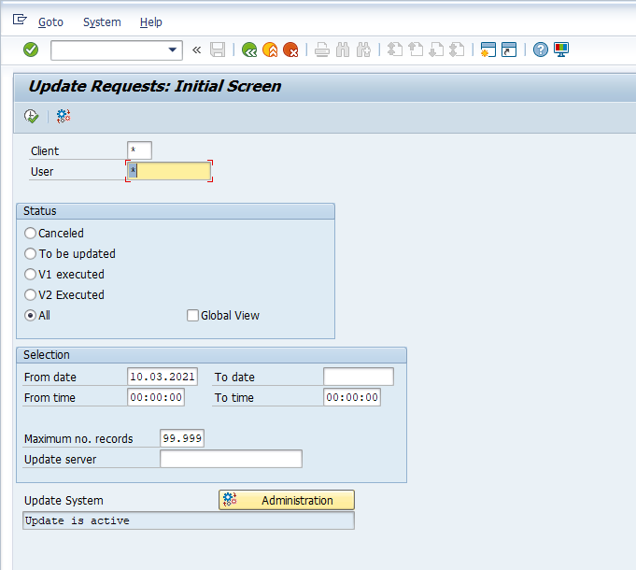This screenshot has height=570, width=636.
Task: Click the Update server input field
Action: [x=231, y=459]
